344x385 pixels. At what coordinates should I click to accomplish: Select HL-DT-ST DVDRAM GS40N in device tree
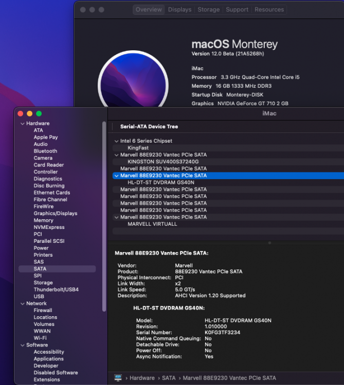[228, 182]
